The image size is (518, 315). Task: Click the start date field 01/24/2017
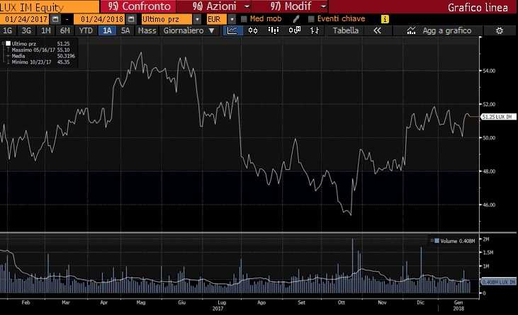[x=25, y=19]
